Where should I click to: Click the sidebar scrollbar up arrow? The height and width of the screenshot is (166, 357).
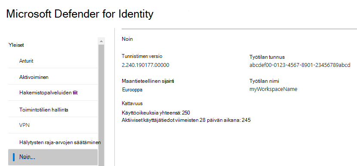click(x=101, y=41)
